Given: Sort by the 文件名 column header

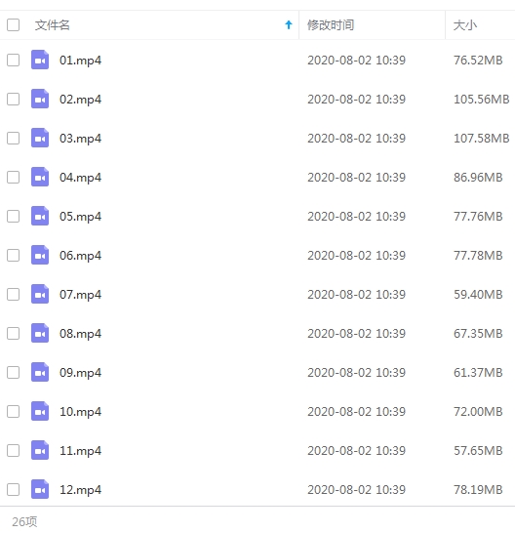Looking at the screenshot, I should (x=53, y=25).
